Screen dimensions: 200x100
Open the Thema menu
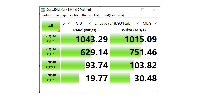coord(86,15)
